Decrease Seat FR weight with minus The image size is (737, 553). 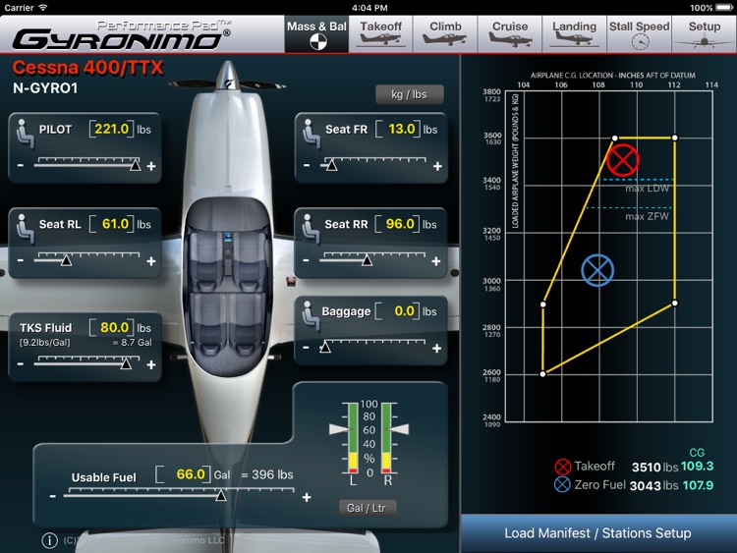point(307,165)
